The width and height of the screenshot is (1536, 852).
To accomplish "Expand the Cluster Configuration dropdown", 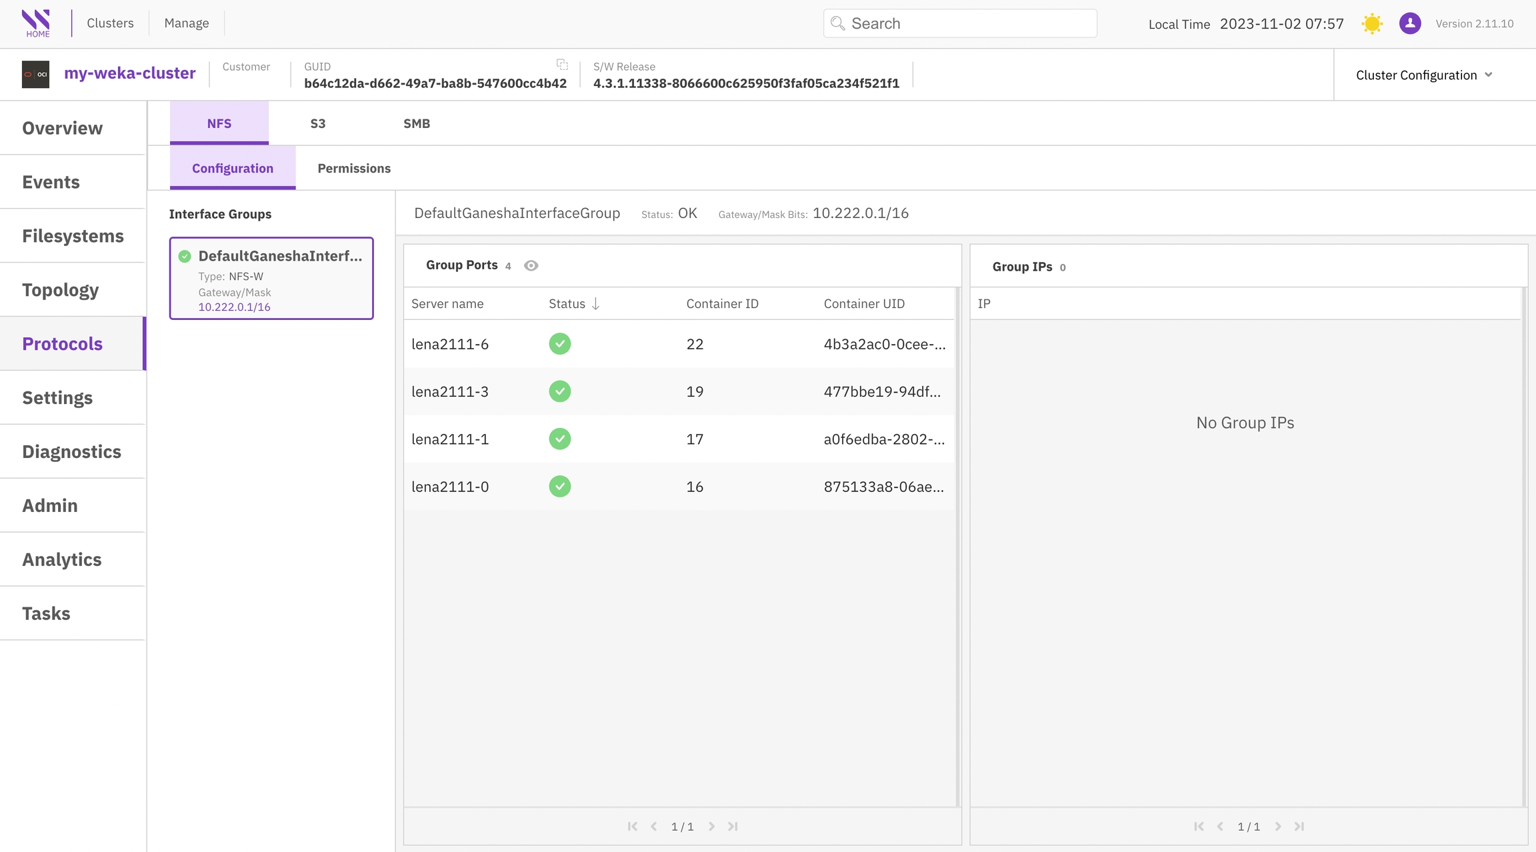I will (x=1424, y=75).
